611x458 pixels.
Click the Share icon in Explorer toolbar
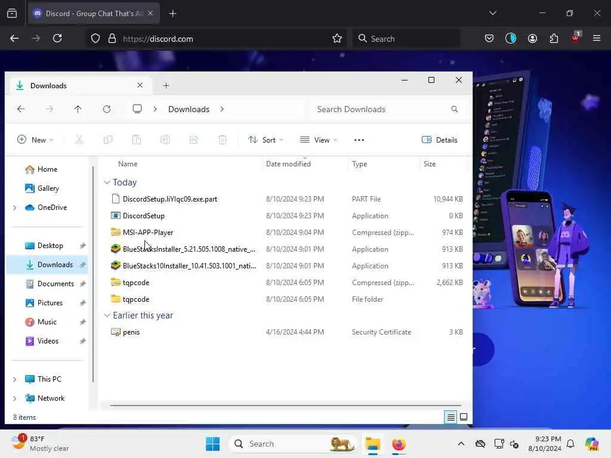coord(194,140)
